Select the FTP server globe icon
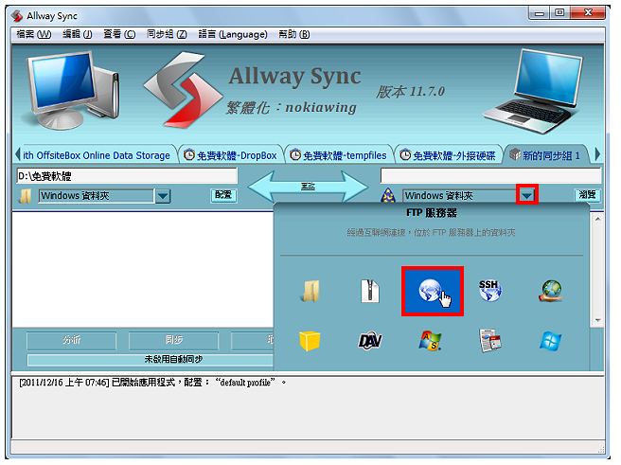This screenshot has height=465, width=621. pyautogui.click(x=432, y=291)
